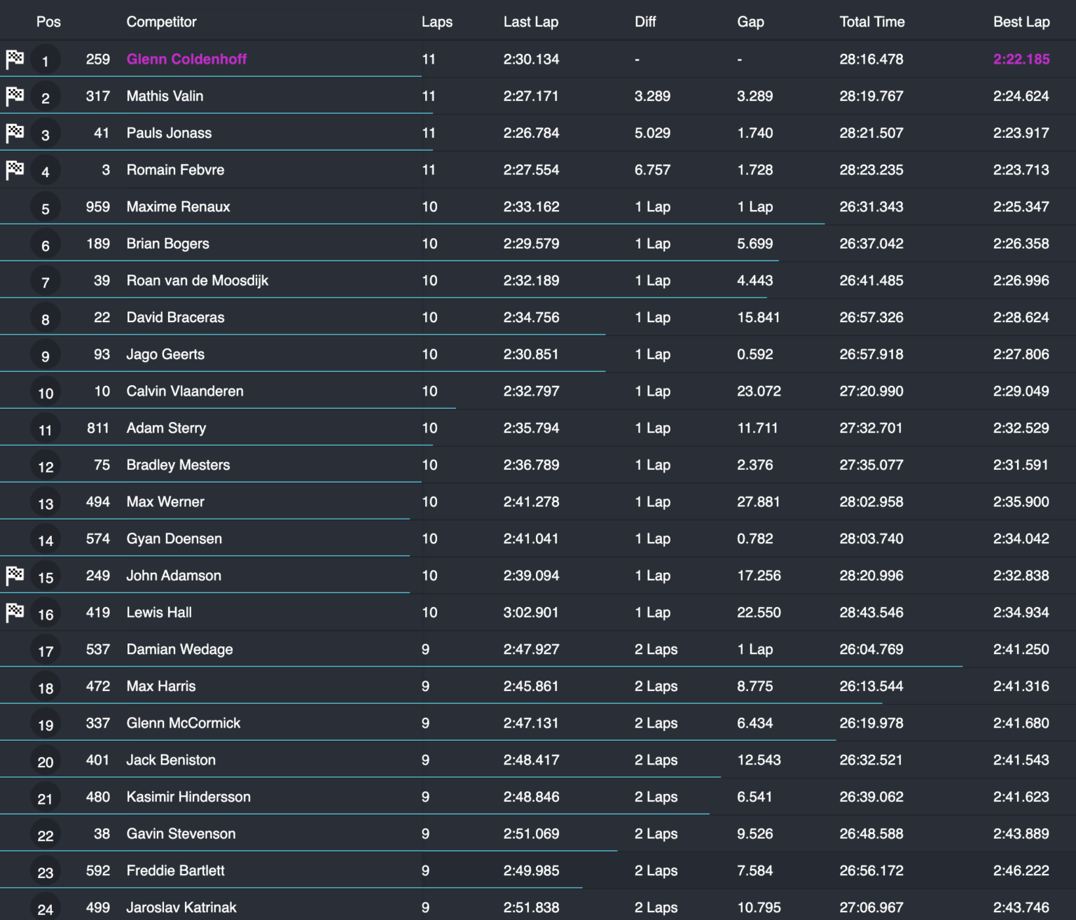
Task: Click the lap progress bar under Brian Bogers
Action: 392,261
